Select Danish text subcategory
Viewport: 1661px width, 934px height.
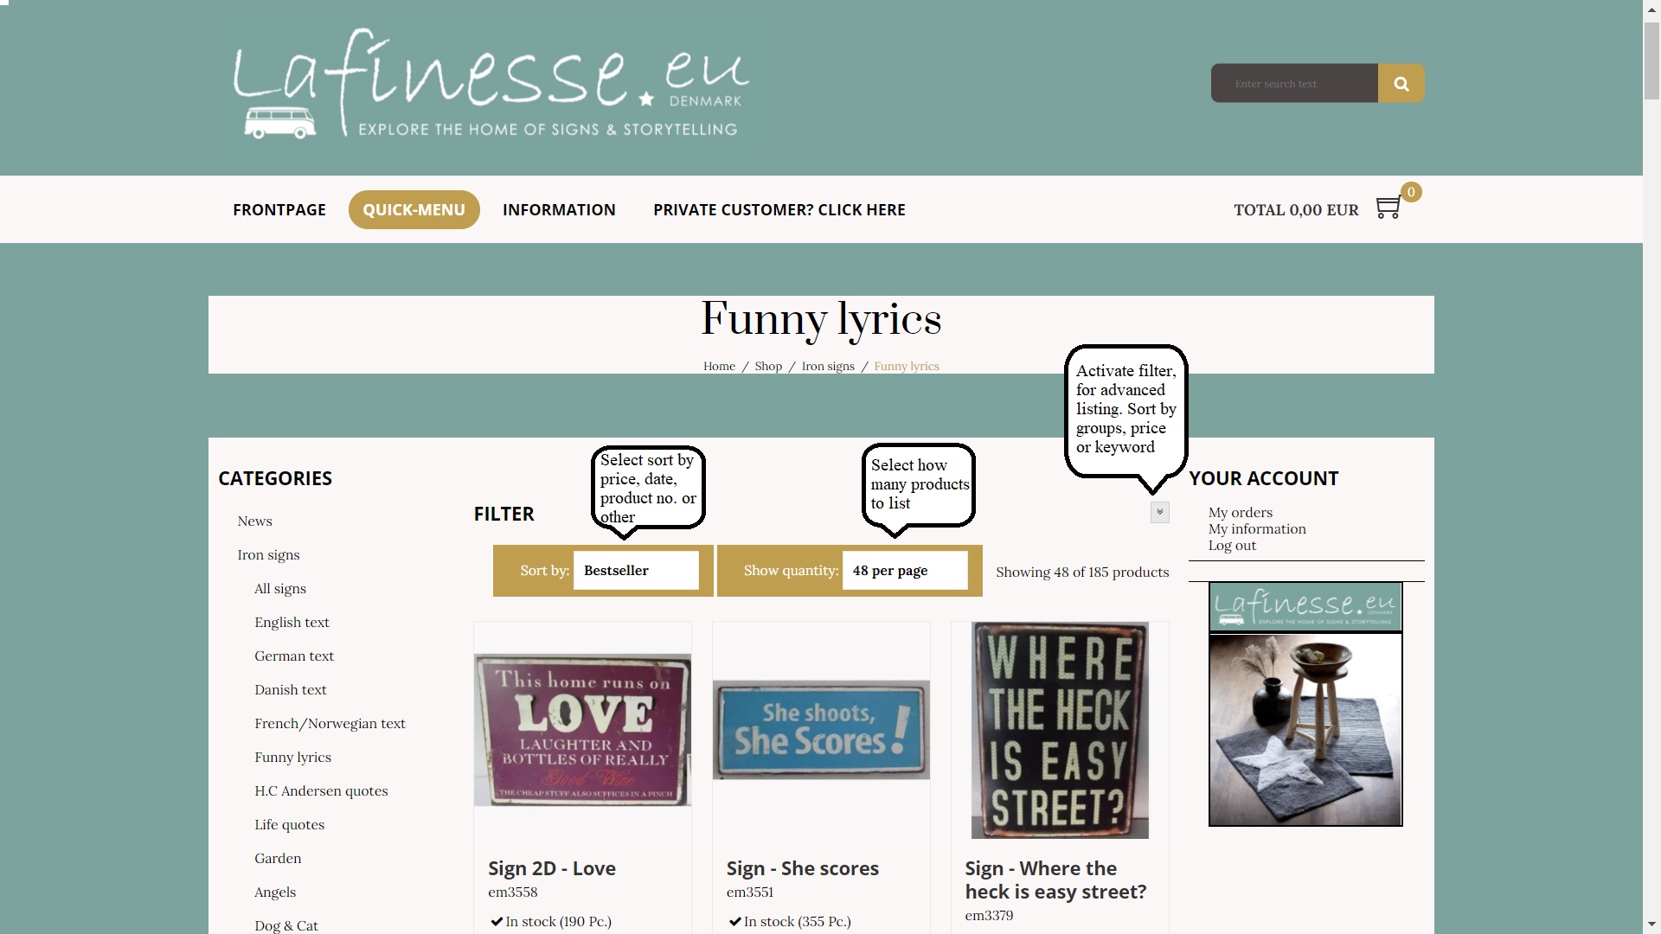click(x=291, y=689)
